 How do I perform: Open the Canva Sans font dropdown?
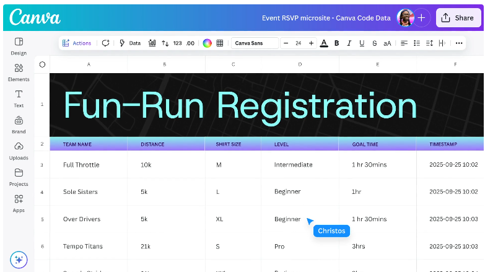(x=255, y=43)
